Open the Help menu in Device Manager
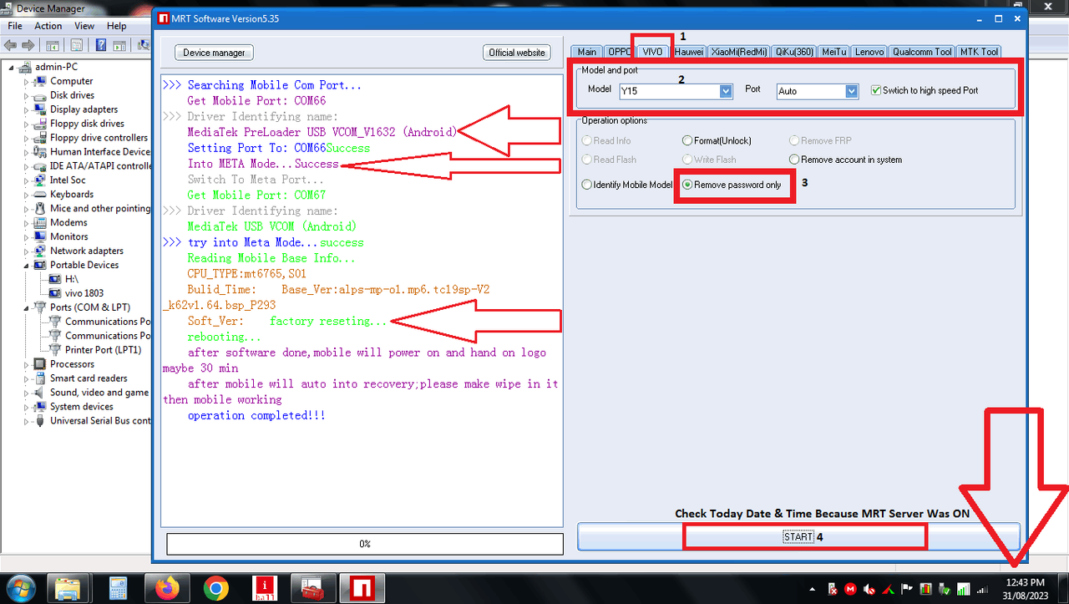The height and width of the screenshot is (604, 1069). tap(116, 26)
